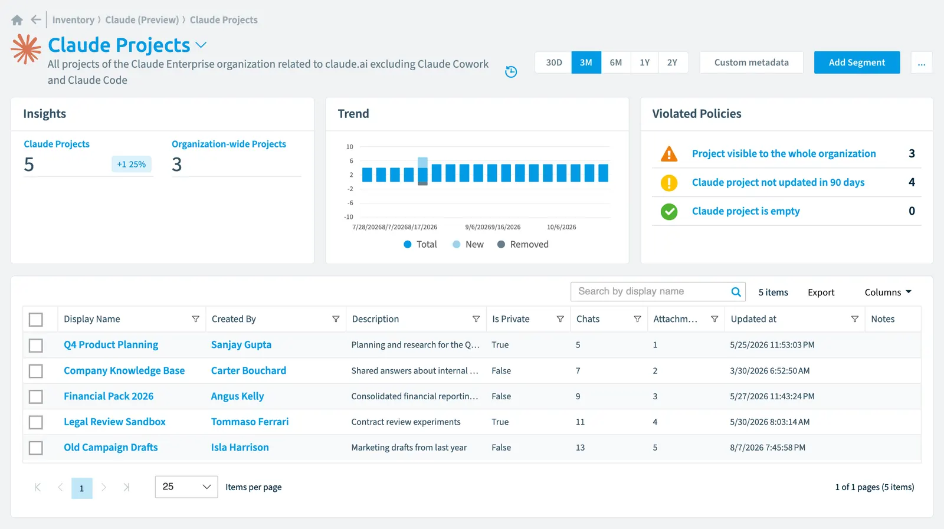This screenshot has height=529, width=944.
Task: Check the Financial Pack 2026 row
Action: coord(36,397)
